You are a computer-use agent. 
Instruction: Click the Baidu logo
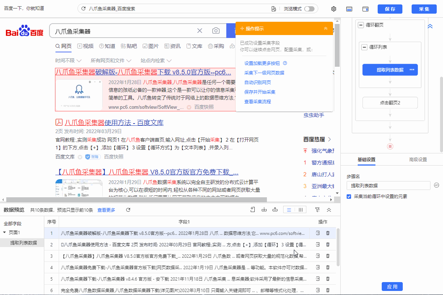click(24, 31)
